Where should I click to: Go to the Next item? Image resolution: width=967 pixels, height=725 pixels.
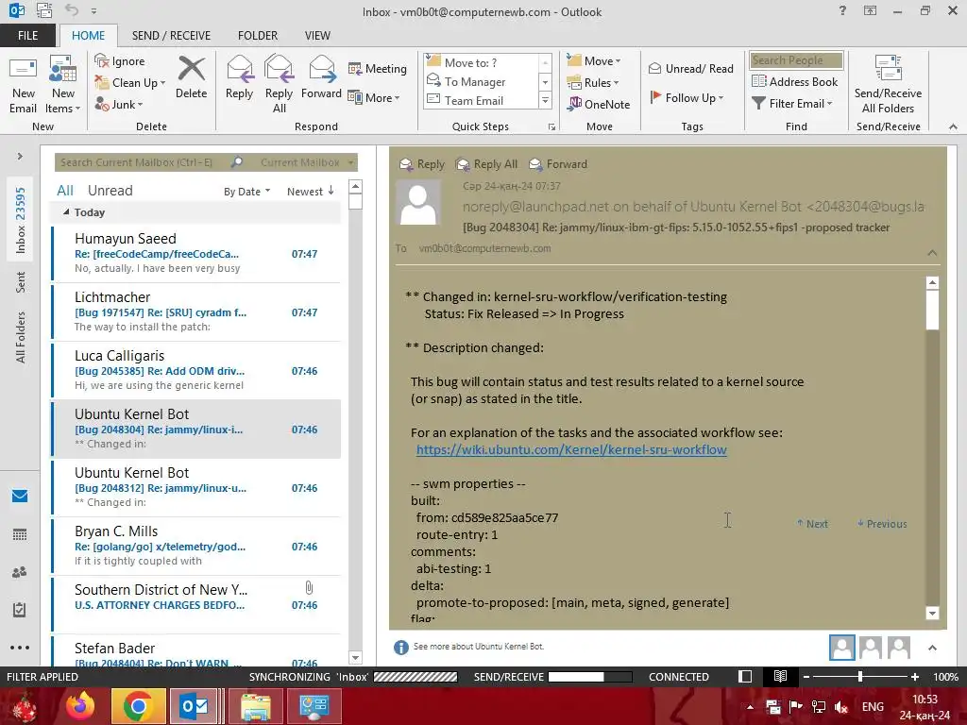pyautogui.click(x=812, y=523)
